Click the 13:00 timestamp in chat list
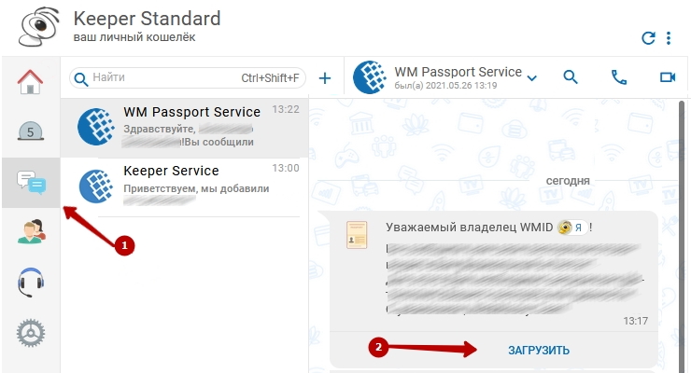This screenshot has height=373, width=691. pyautogui.click(x=286, y=168)
